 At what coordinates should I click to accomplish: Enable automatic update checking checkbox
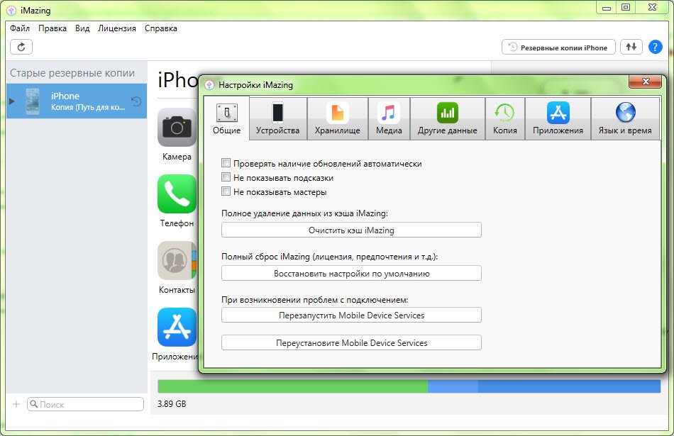[226, 163]
